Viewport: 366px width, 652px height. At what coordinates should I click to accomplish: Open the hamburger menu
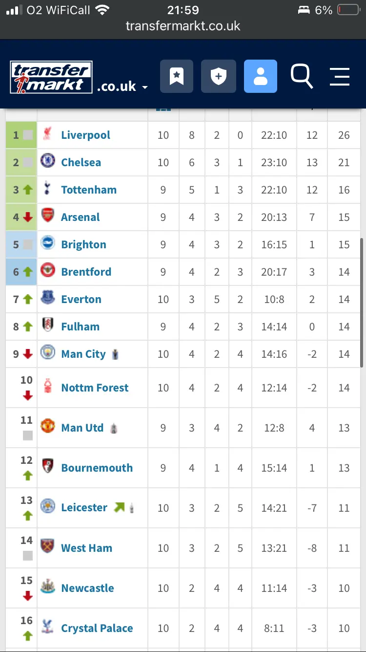(x=340, y=76)
